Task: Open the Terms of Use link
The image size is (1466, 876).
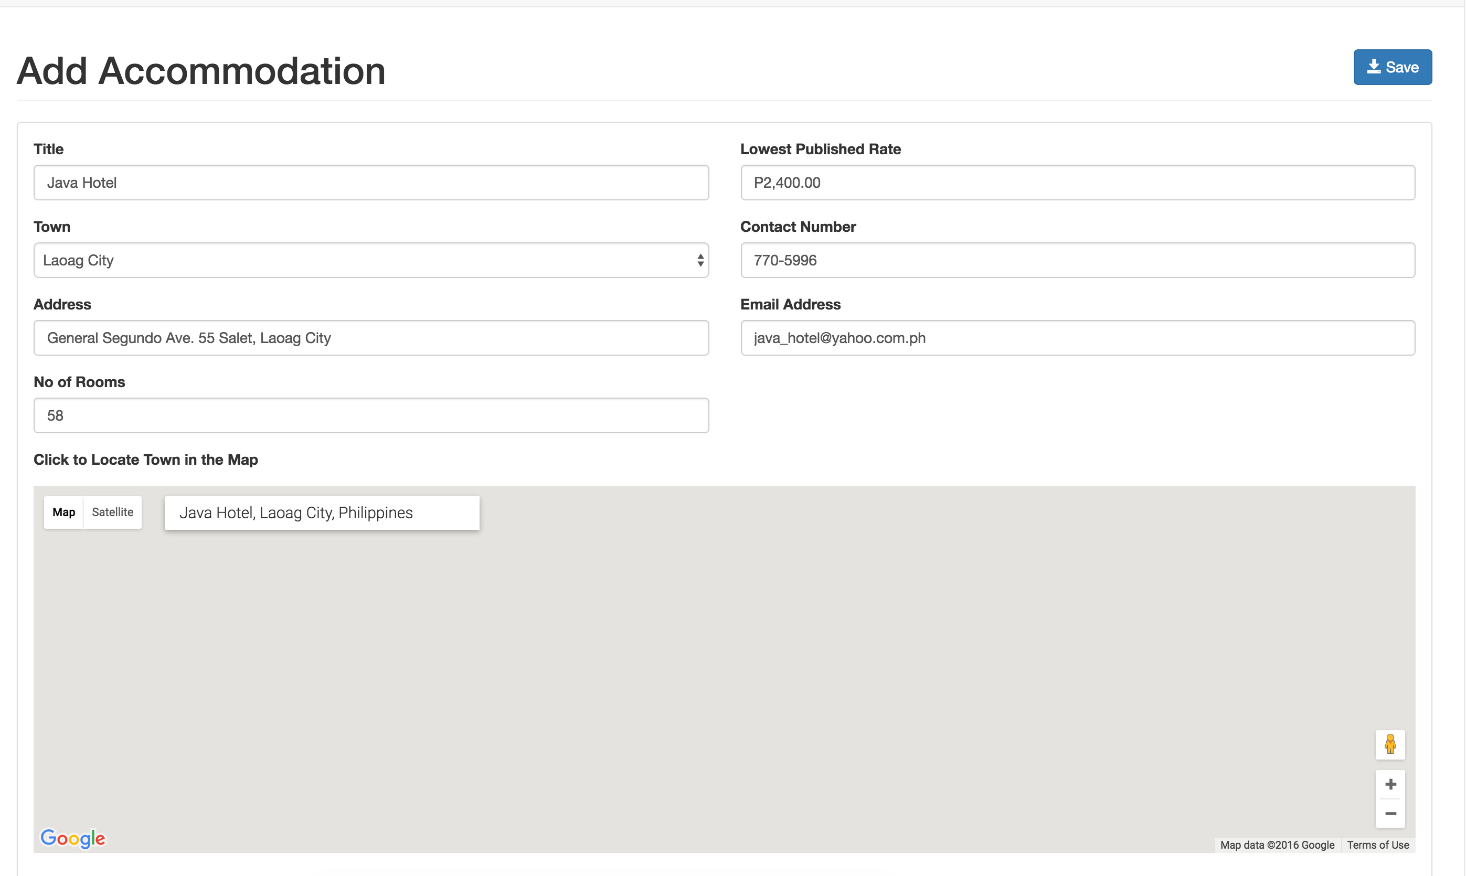Action: coord(1377,845)
